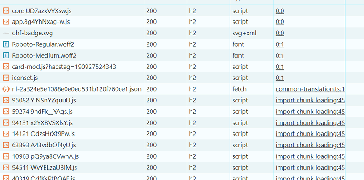Open initiator link 0:0 for core.UD7azxVYXsw.js

pyautogui.click(x=280, y=10)
